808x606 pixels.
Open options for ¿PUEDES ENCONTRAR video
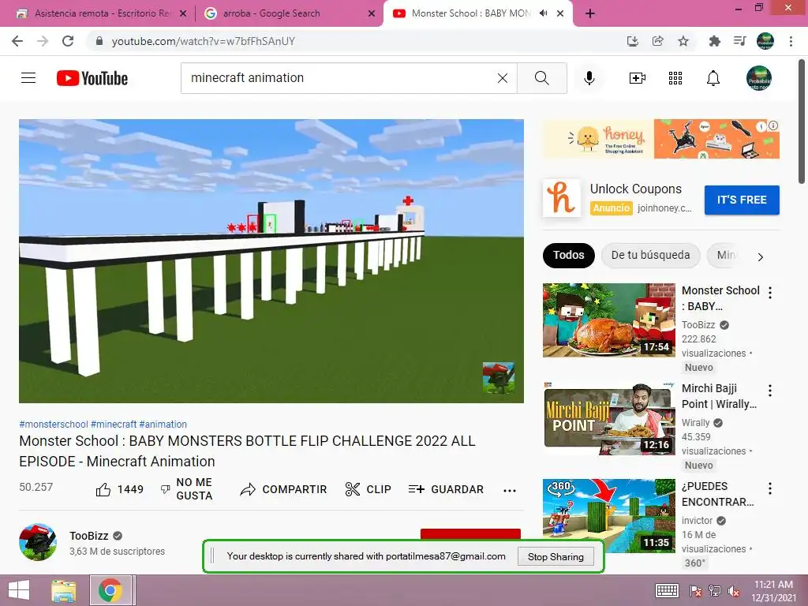point(770,488)
